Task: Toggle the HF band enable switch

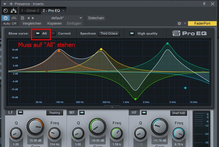Action: pos(144,112)
